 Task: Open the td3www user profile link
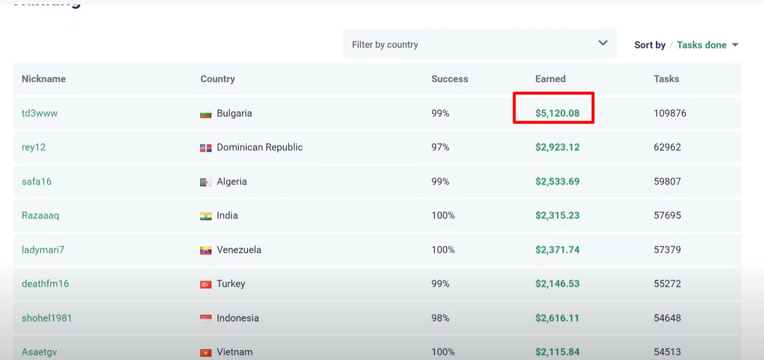click(39, 113)
